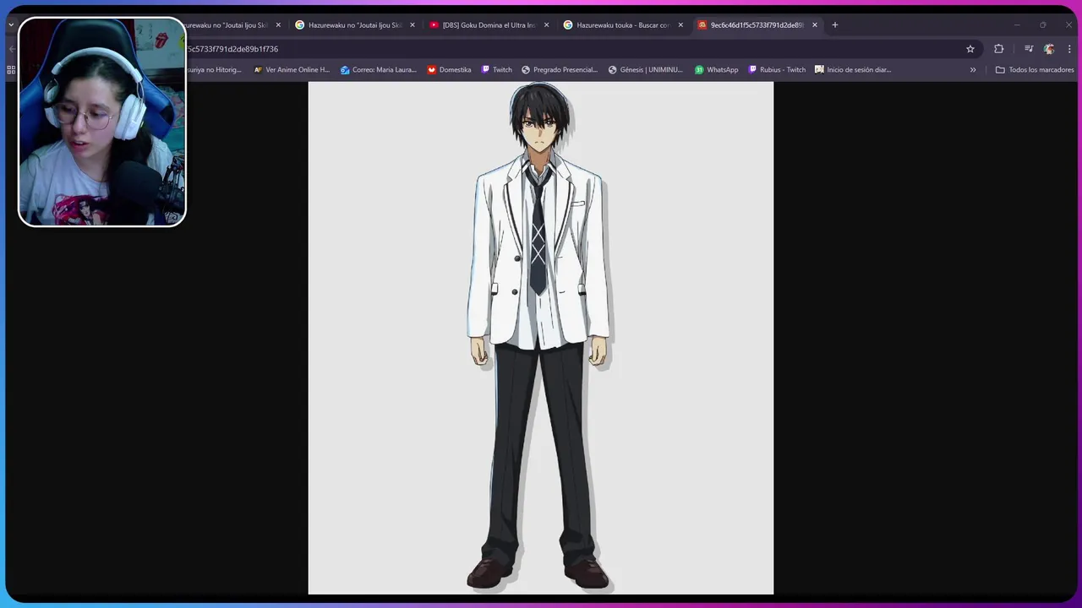Open the Extensions puzzle icon
Screen dimensions: 1082x608
[x=999, y=49]
